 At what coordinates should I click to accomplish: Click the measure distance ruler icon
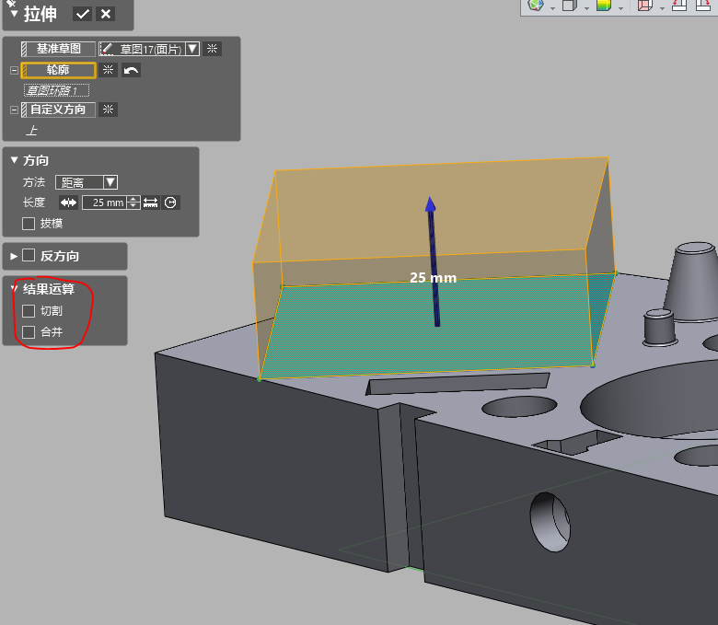[x=151, y=203]
